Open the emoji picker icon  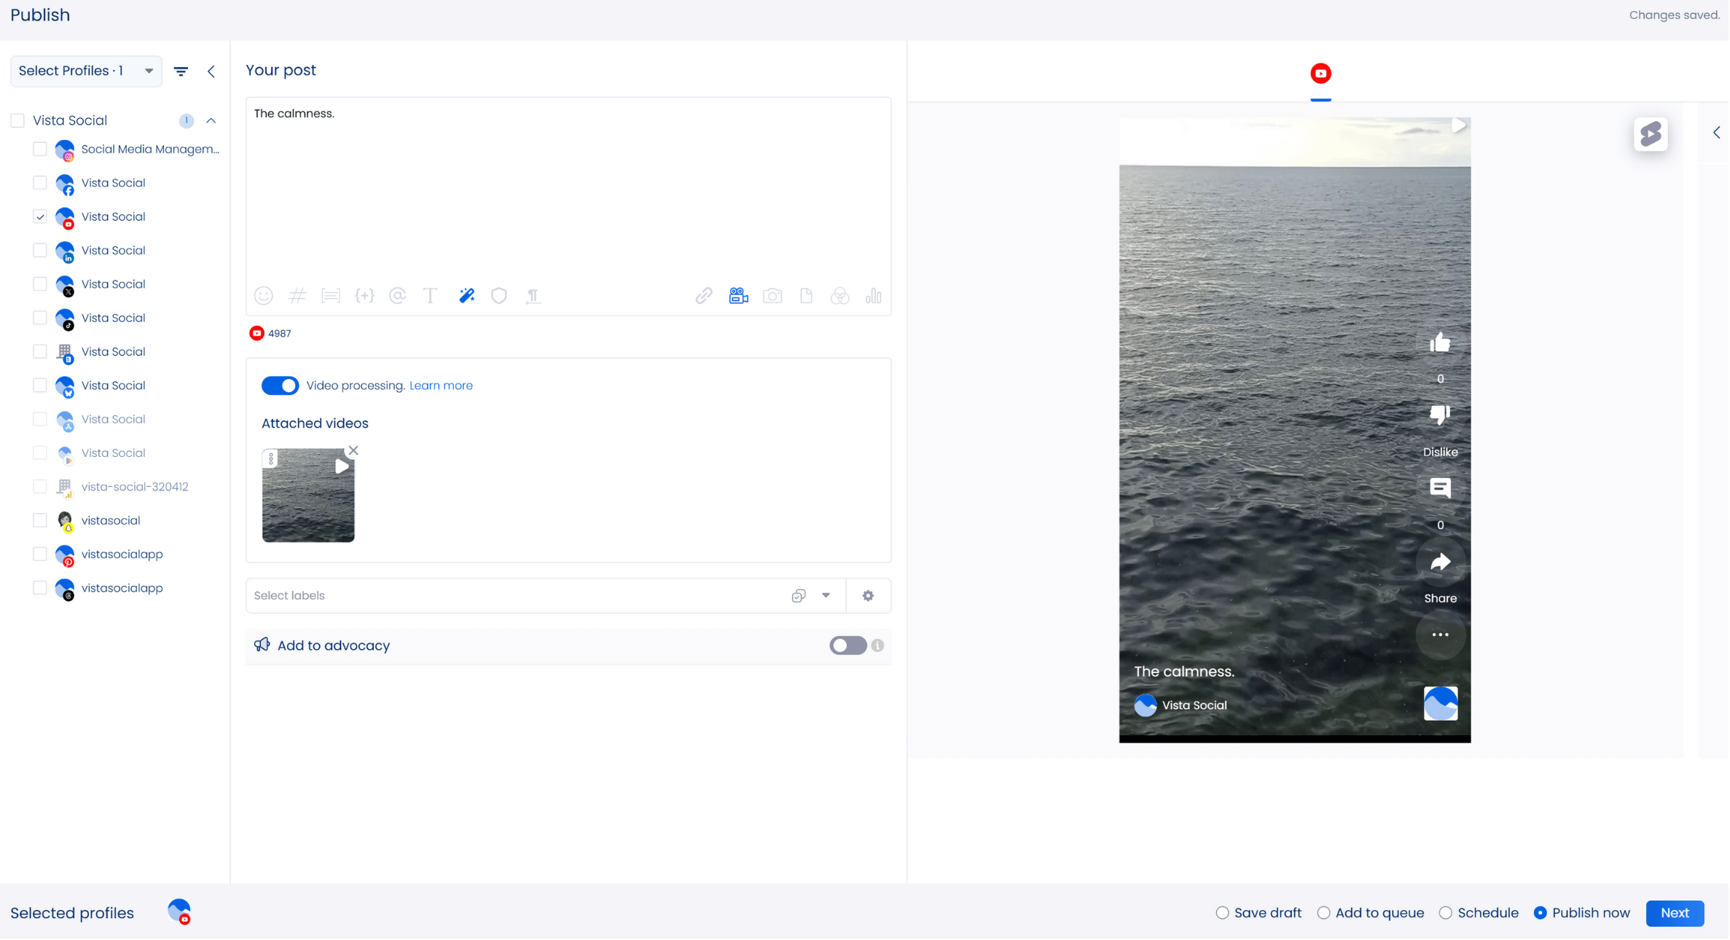pos(264,296)
